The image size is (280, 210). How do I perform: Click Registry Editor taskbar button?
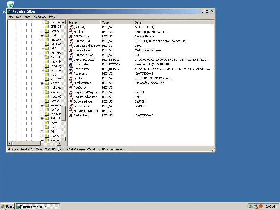click(38, 207)
